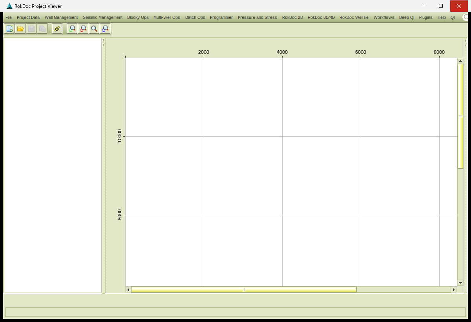The width and height of the screenshot is (471, 322).
Task: Return to previous zoom with the blue-arrow magnifier
Action: [x=105, y=29]
